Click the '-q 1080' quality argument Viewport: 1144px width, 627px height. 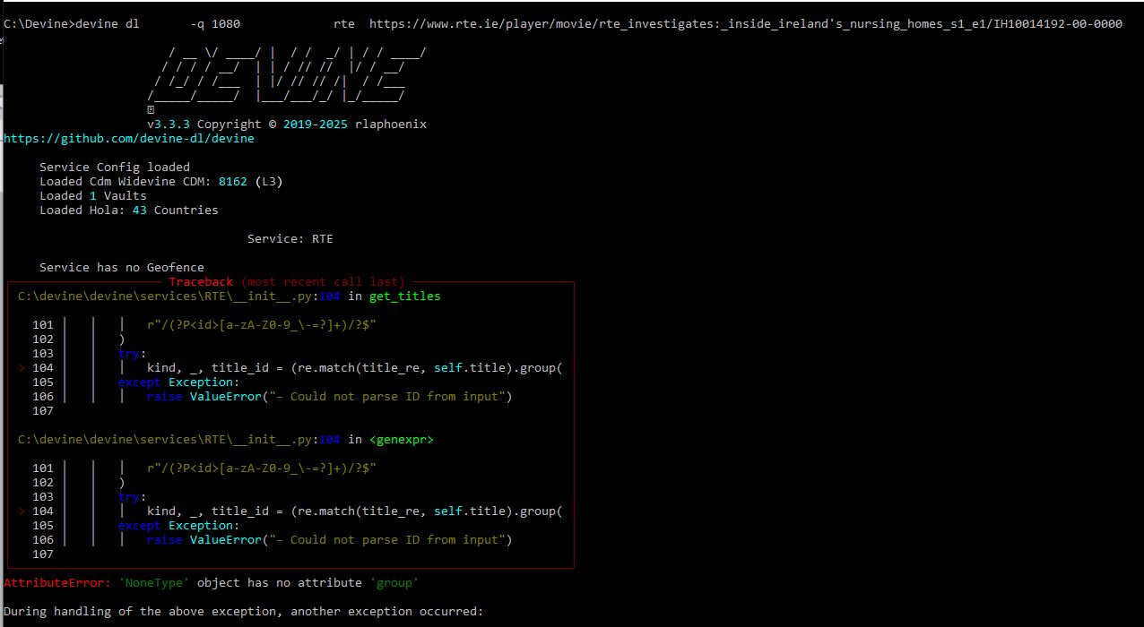coord(215,24)
